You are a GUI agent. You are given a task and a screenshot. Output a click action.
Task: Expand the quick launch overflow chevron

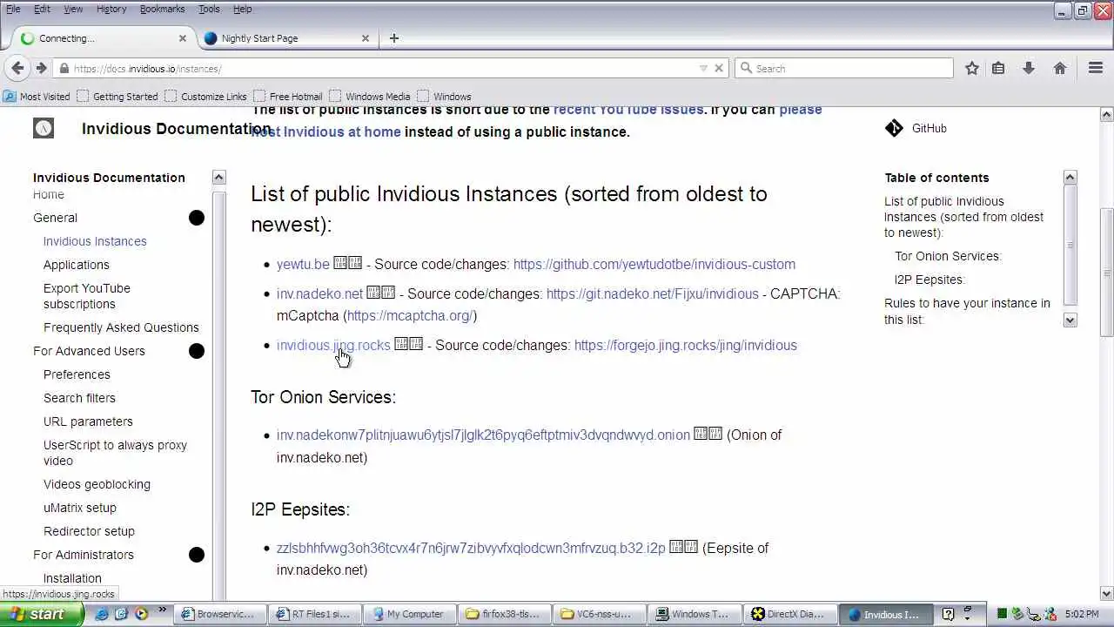[162, 611]
